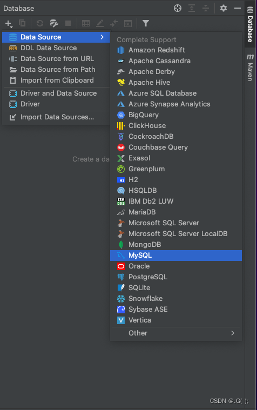Select CockroachDB data source
This screenshot has width=257, height=410.
[176, 136]
